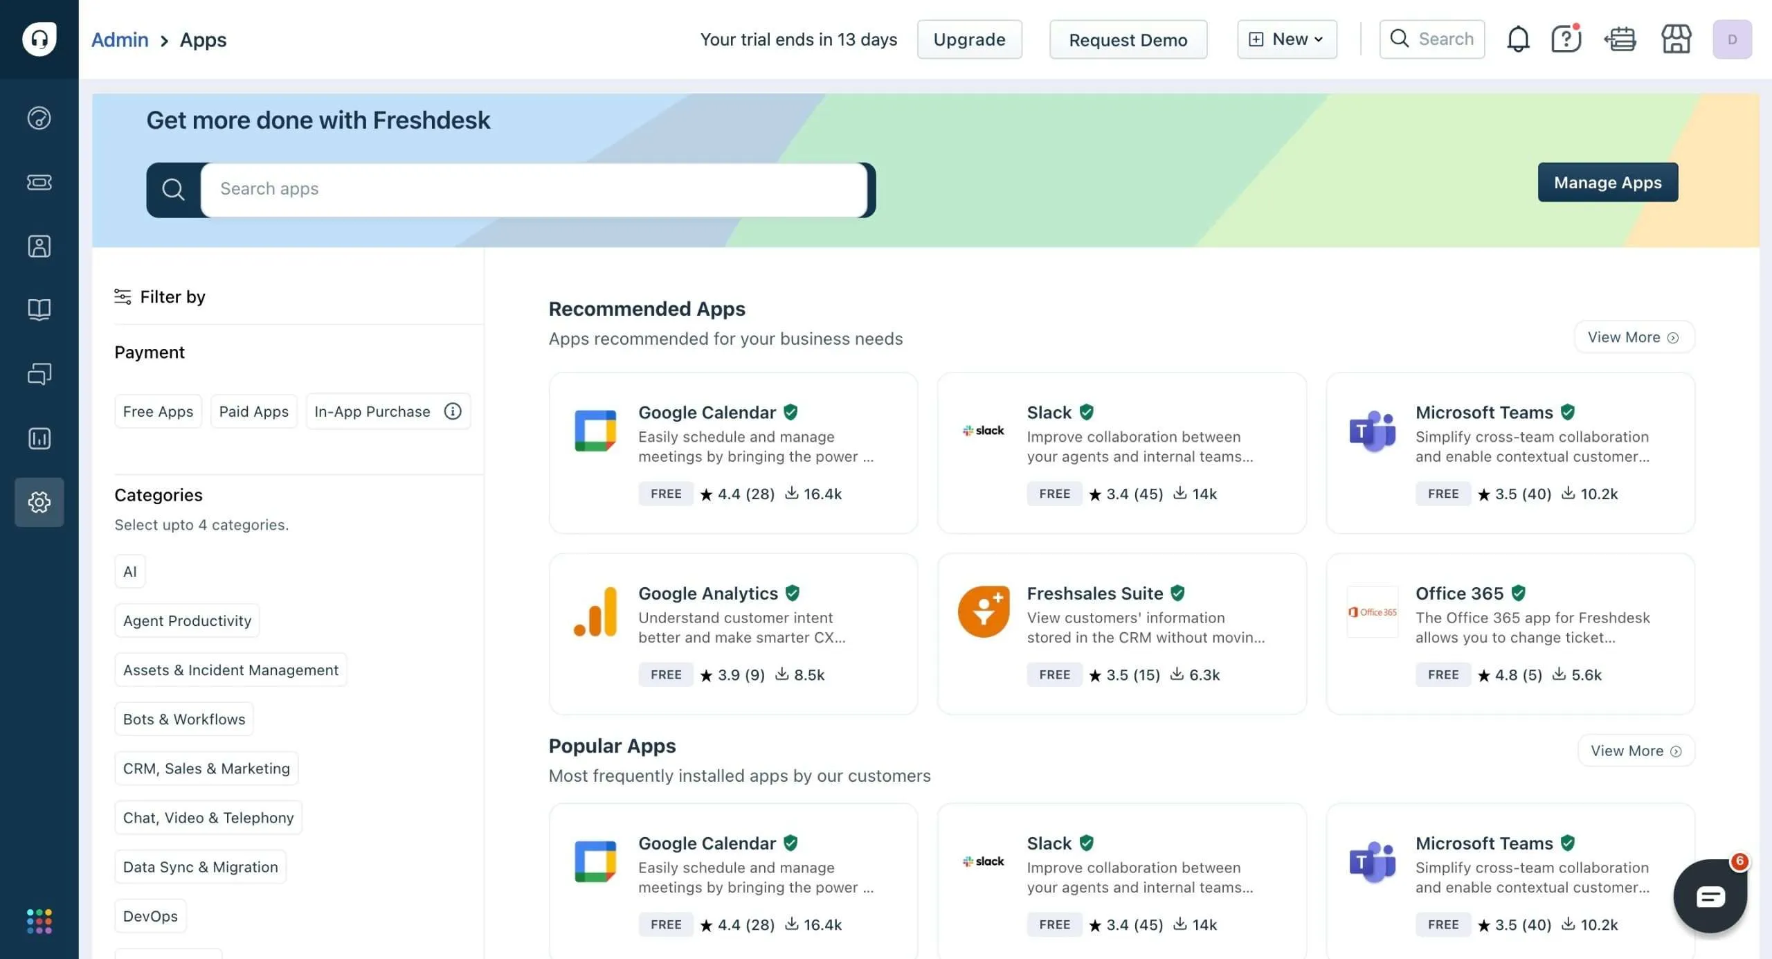Open the Dashboard icon in sidebar
The height and width of the screenshot is (959, 1772).
(39, 118)
